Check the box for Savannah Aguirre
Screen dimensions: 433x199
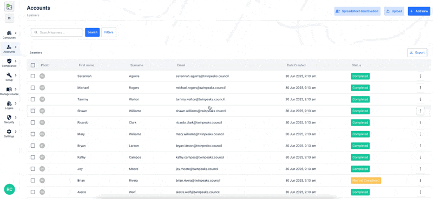[x=33, y=76]
